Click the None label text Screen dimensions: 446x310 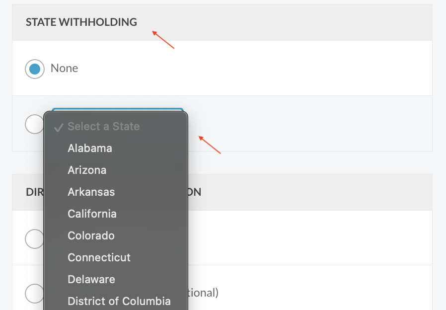pos(64,68)
